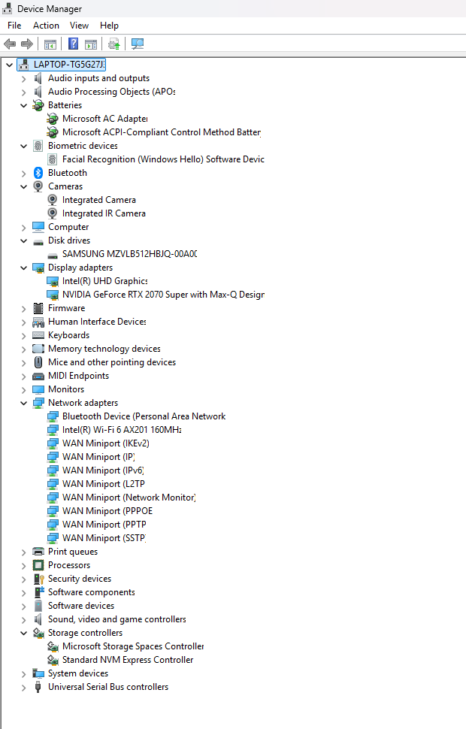Screen dimensions: 466x729
Task: Click the SAMSUNG disk drive icon
Action: pos(53,256)
